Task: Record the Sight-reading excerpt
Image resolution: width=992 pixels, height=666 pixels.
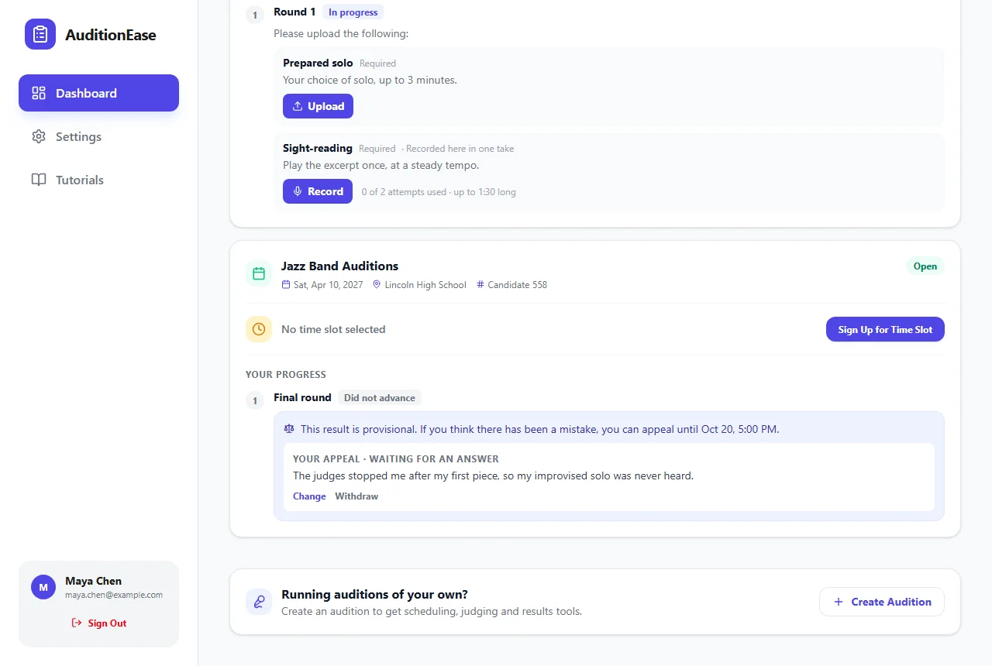Action: pos(318,191)
